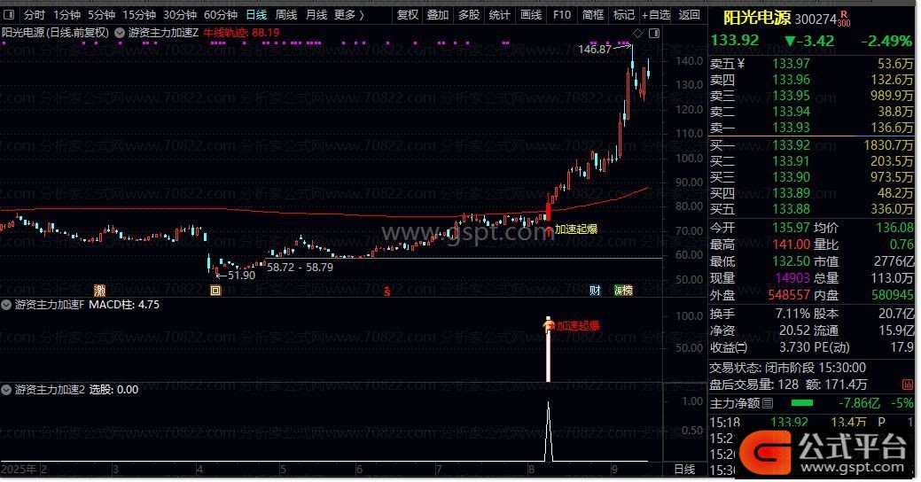Select the 1分钟 period tab
This screenshot has height=482, width=921.
pos(66,15)
